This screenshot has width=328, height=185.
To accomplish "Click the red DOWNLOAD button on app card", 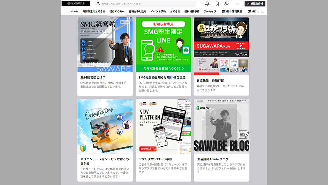I will 148,149.
